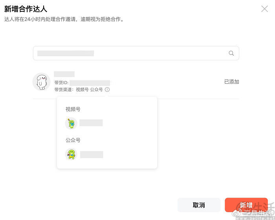The image size is (275, 220).
Task: Click 公众号 in the 带货渠道 row
Action: coord(96,90)
